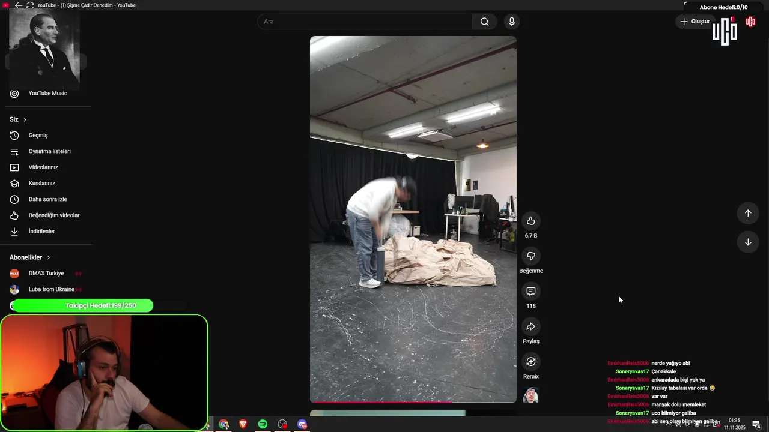Click the chat message 'manyak dolu memleket'
769x432 pixels.
coord(678,405)
